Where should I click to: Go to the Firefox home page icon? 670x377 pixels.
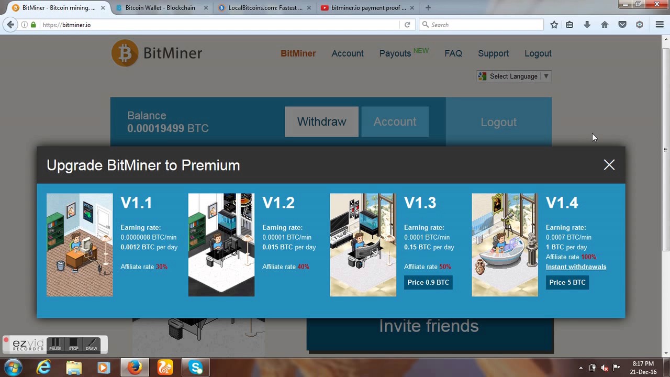coord(605,25)
